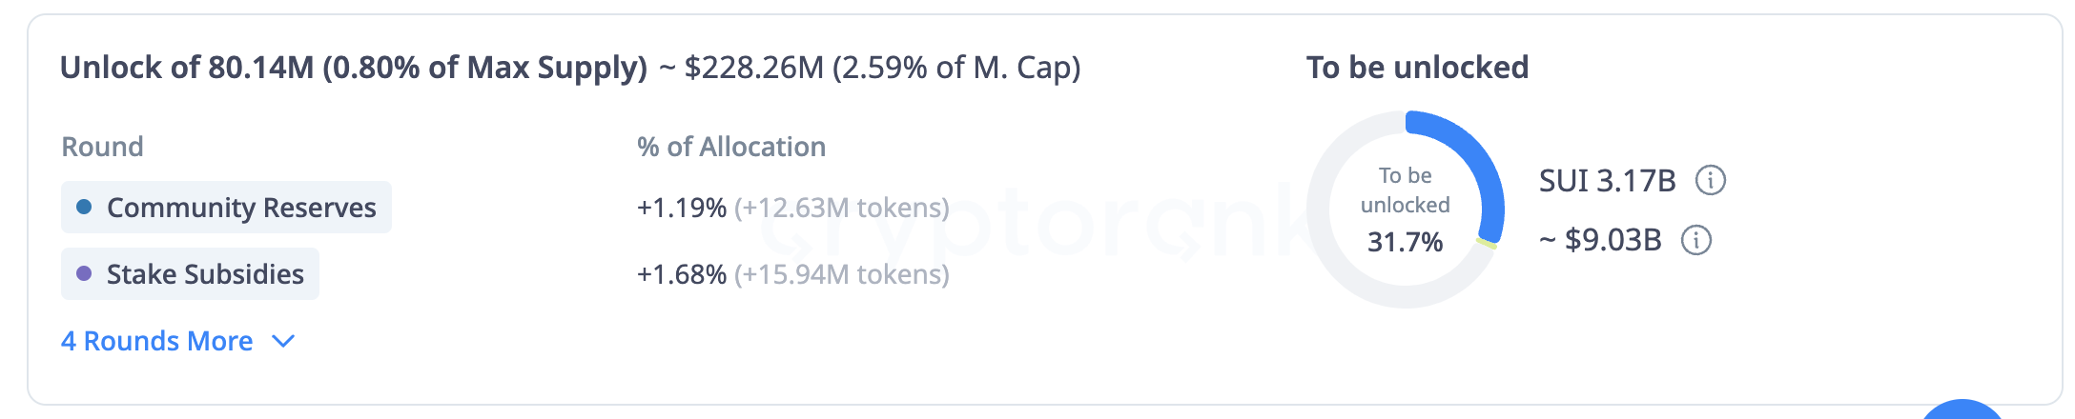Click the +1.19% allocation value

[x=681, y=208]
